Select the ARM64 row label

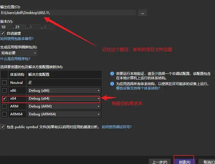coord(16,114)
